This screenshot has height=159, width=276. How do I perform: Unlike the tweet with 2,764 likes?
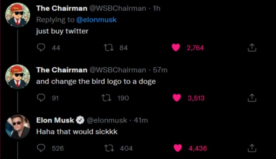(176, 48)
